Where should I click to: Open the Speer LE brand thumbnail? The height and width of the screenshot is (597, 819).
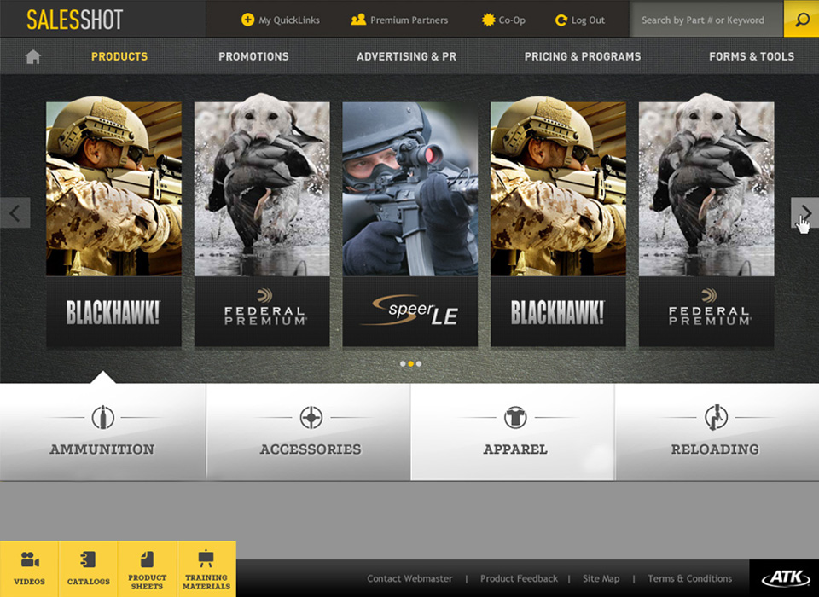click(410, 223)
